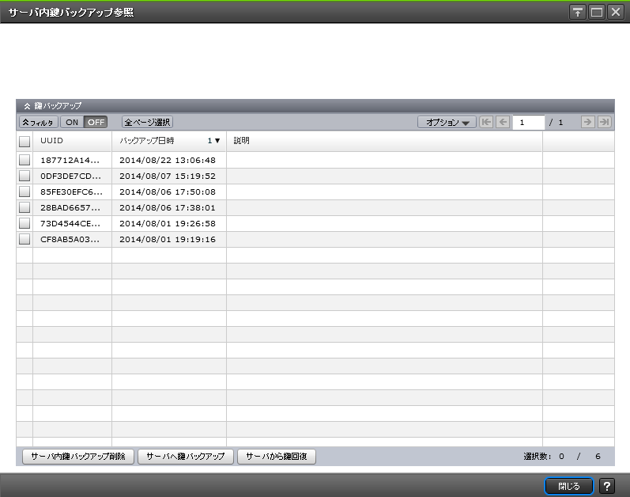Click UUID text 73D4544CE...
Viewport: 630px width, 497px height.
pos(70,223)
